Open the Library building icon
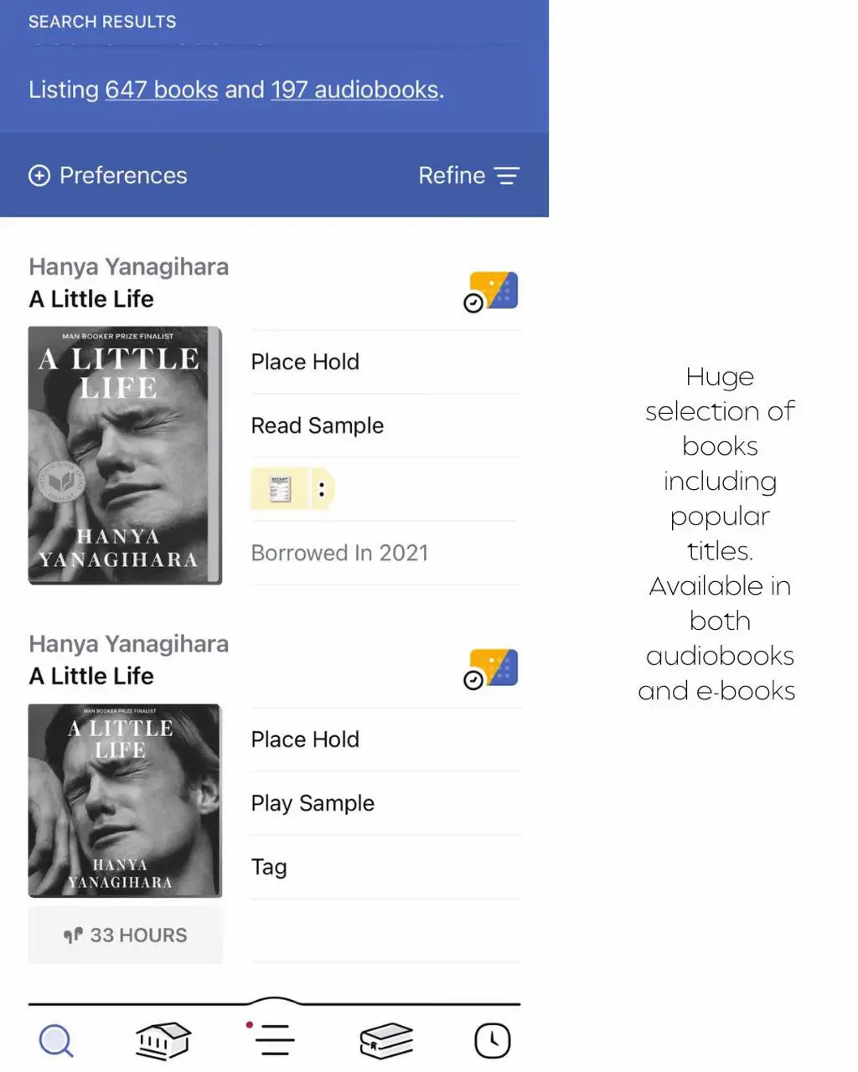The width and height of the screenshot is (858, 1072). click(163, 1041)
